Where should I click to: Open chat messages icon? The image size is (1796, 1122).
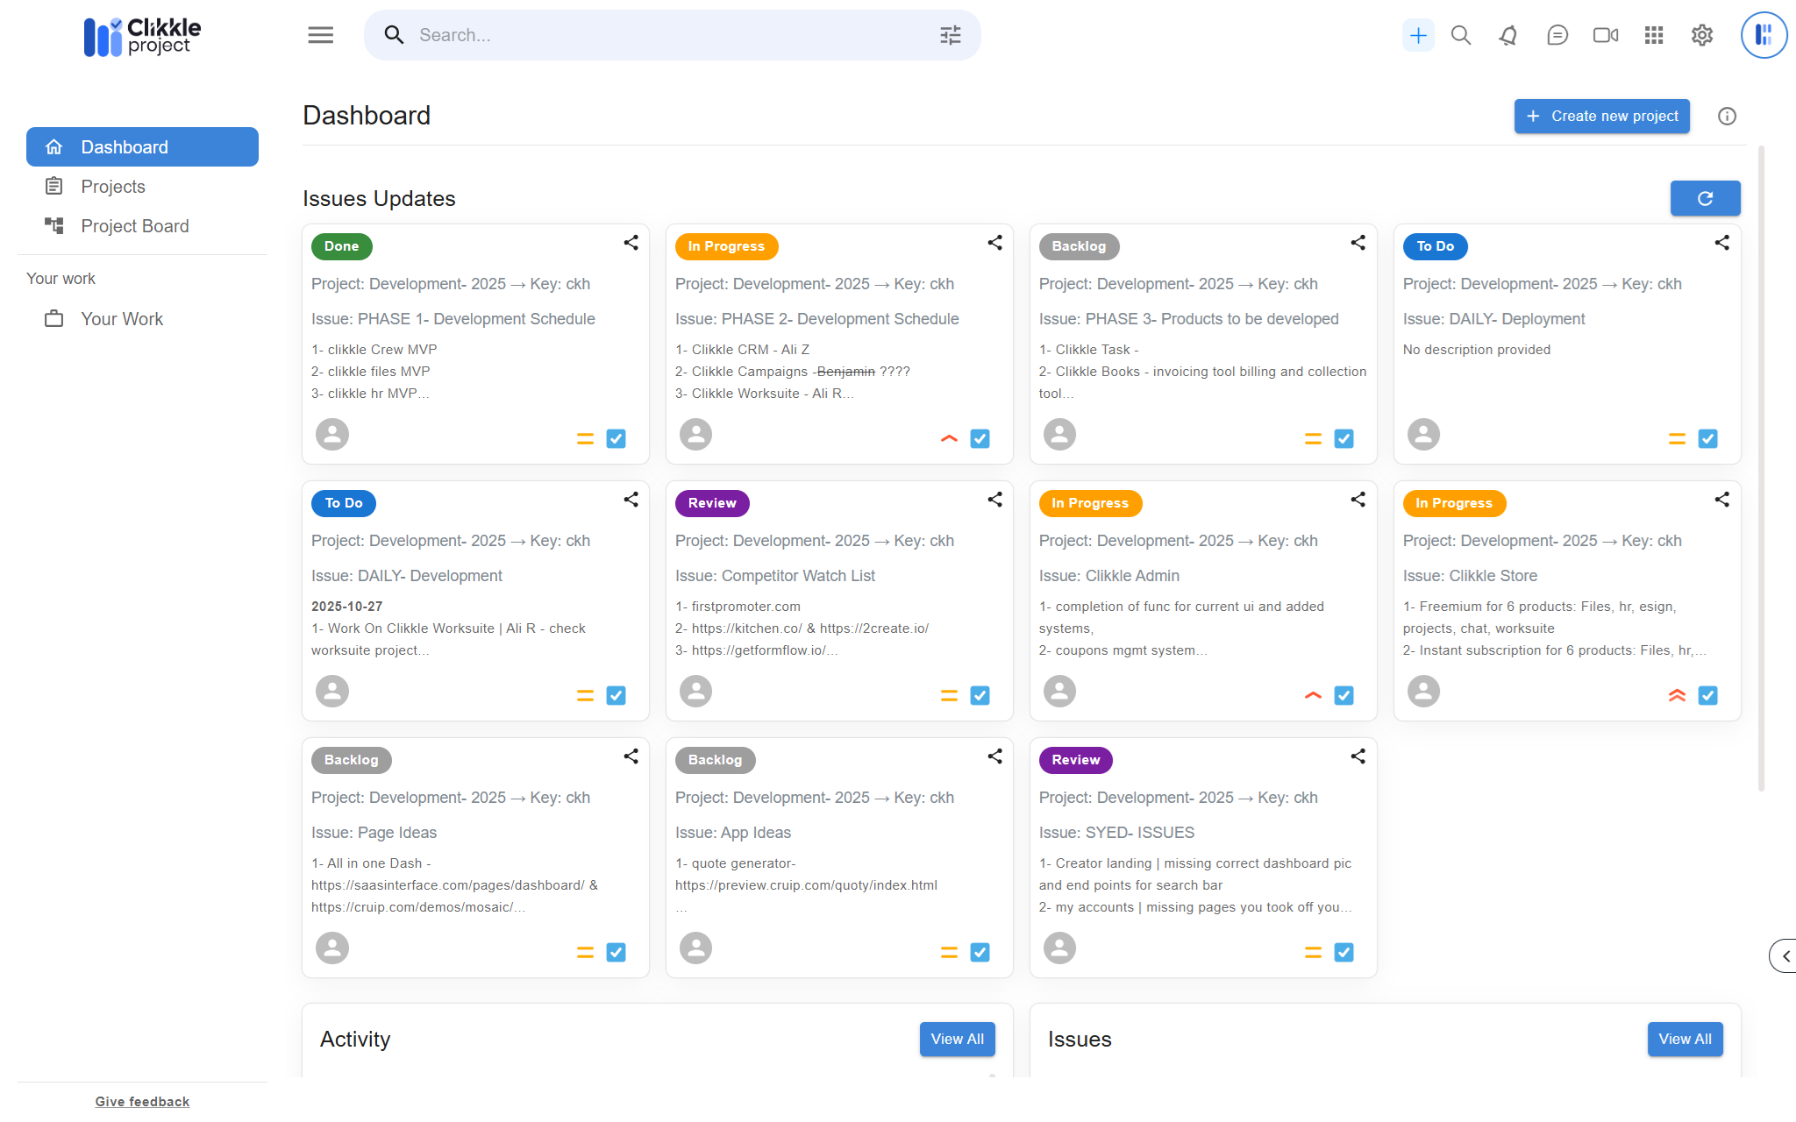(x=1557, y=35)
